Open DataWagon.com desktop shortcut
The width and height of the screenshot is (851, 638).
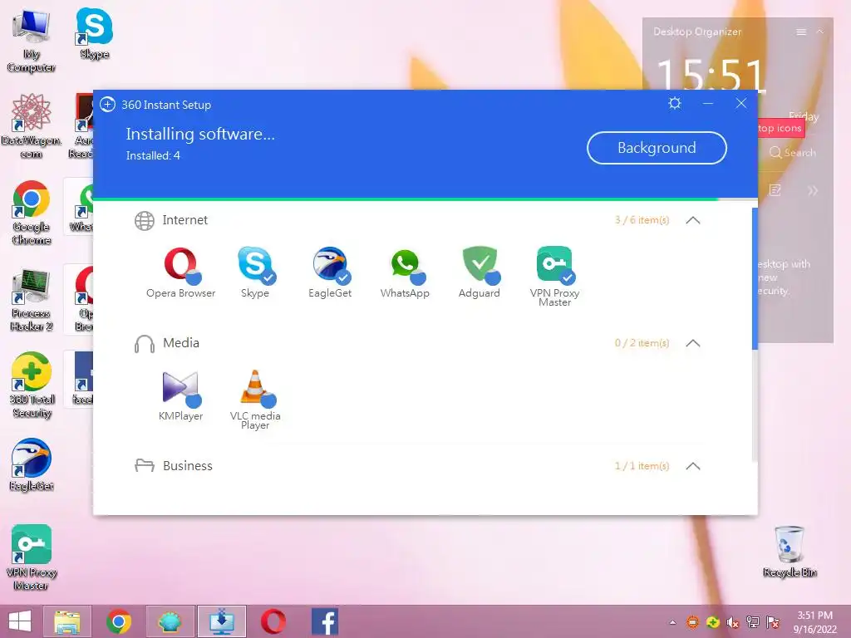click(x=32, y=126)
